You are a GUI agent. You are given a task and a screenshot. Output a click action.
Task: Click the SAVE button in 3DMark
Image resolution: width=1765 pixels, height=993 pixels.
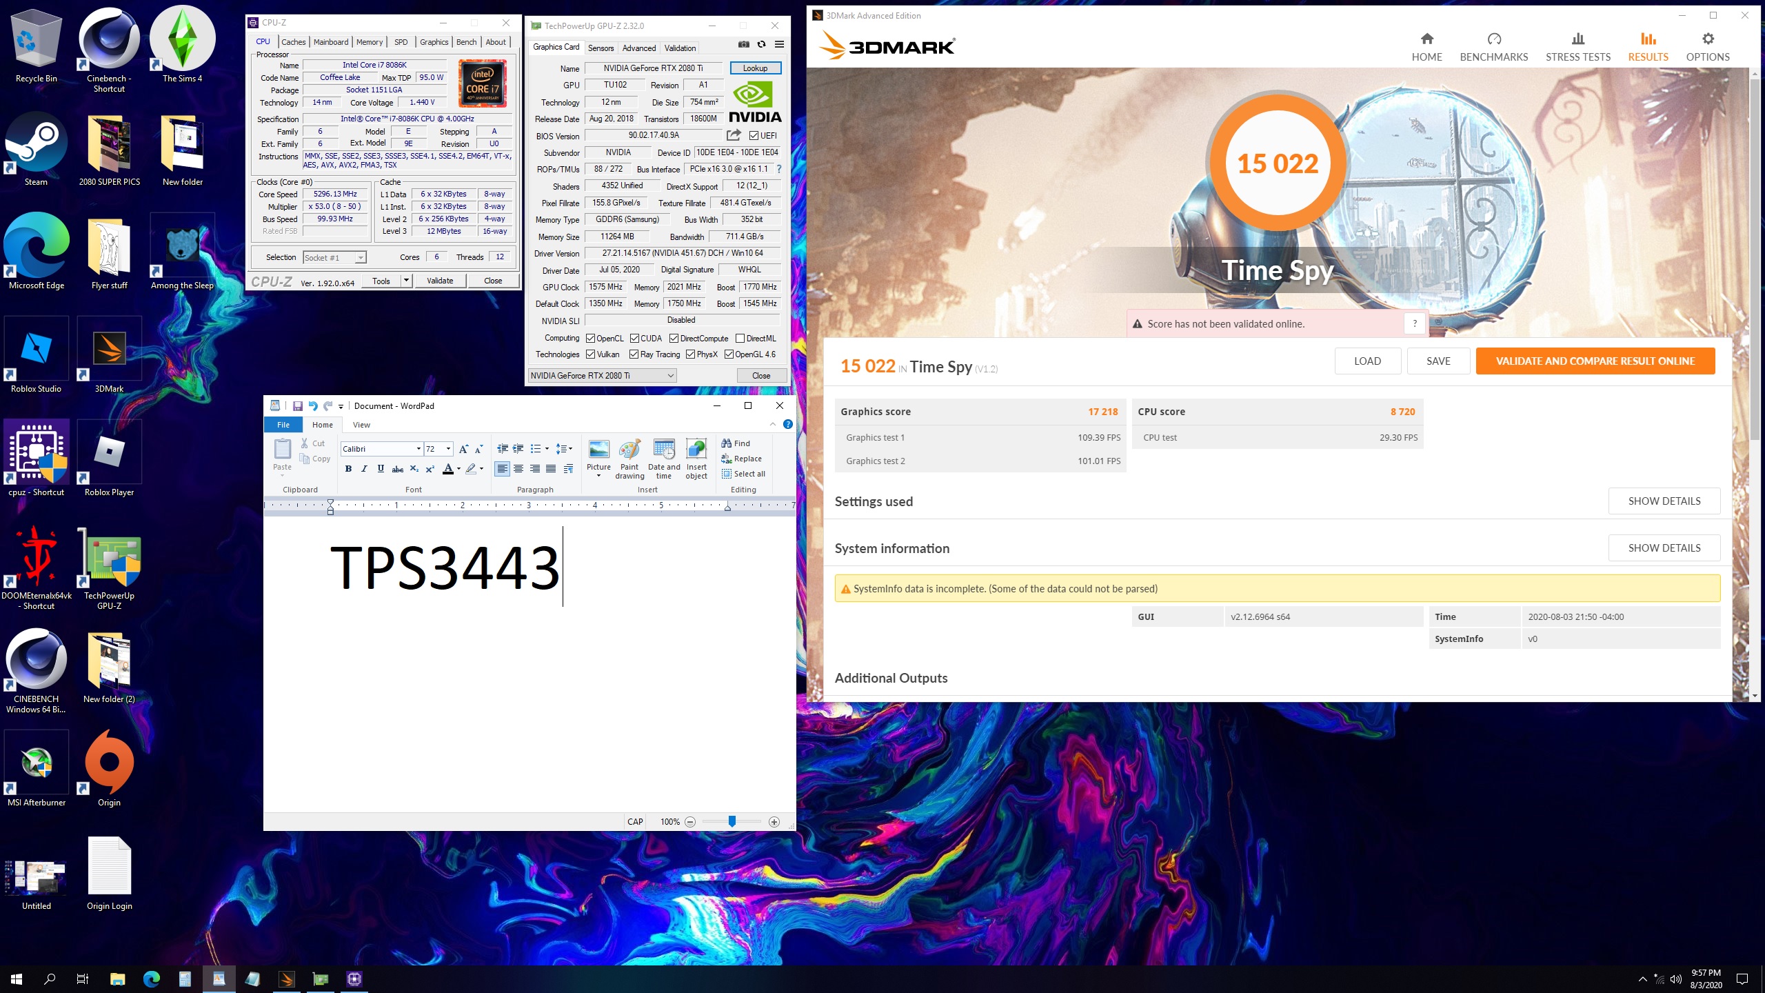[x=1438, y=361]
